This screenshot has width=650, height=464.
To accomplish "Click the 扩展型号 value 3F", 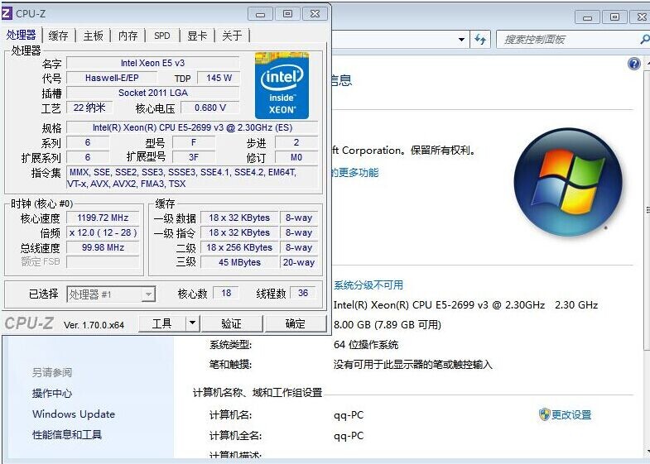I will [x=194, y=157].
